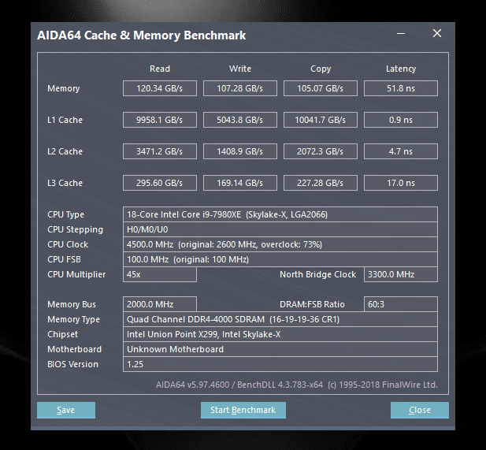Click the L1 Cache row label
486x450 pixels.
[65, 120]
